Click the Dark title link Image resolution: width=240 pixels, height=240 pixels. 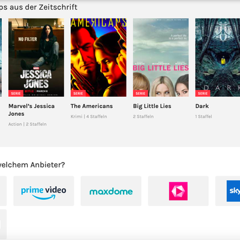202,106
